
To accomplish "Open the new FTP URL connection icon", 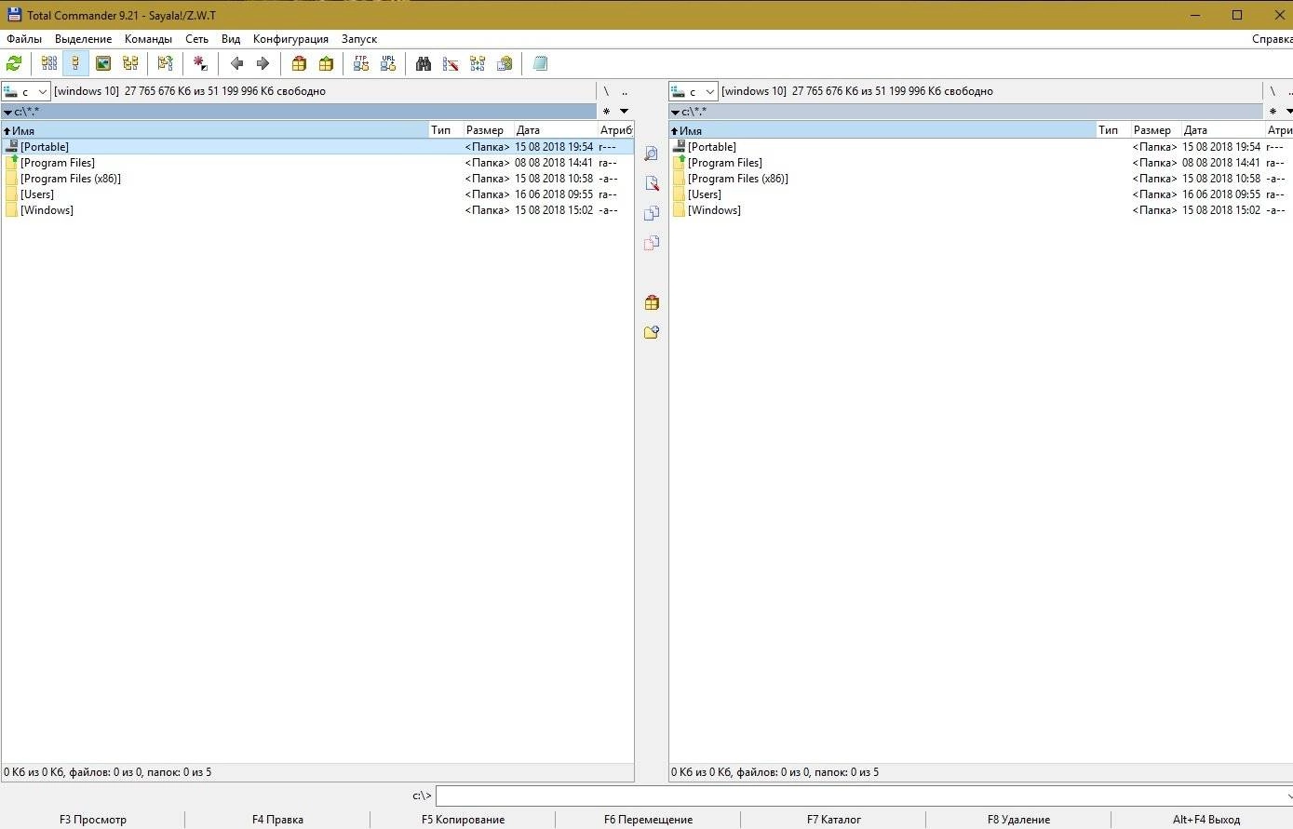I will coord(388,63).
